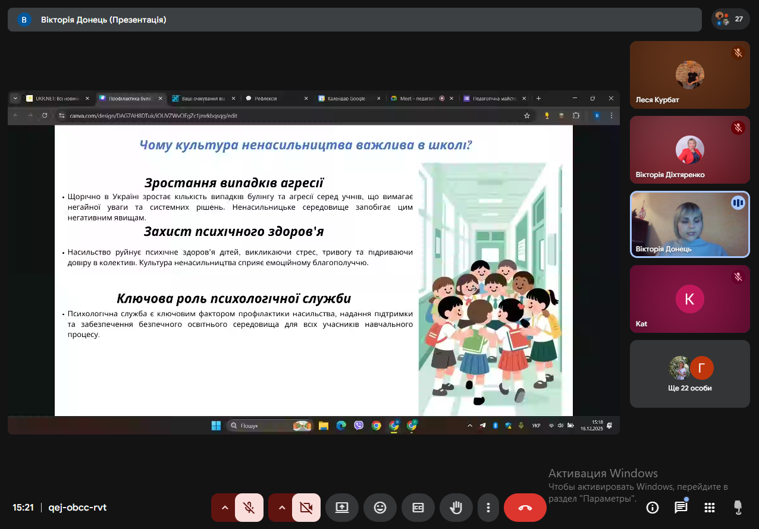The height and width of the screenshot is (529, 759).
Task: Open the 'Ще 22 особи' tile
Action: (x=689, y=374)
